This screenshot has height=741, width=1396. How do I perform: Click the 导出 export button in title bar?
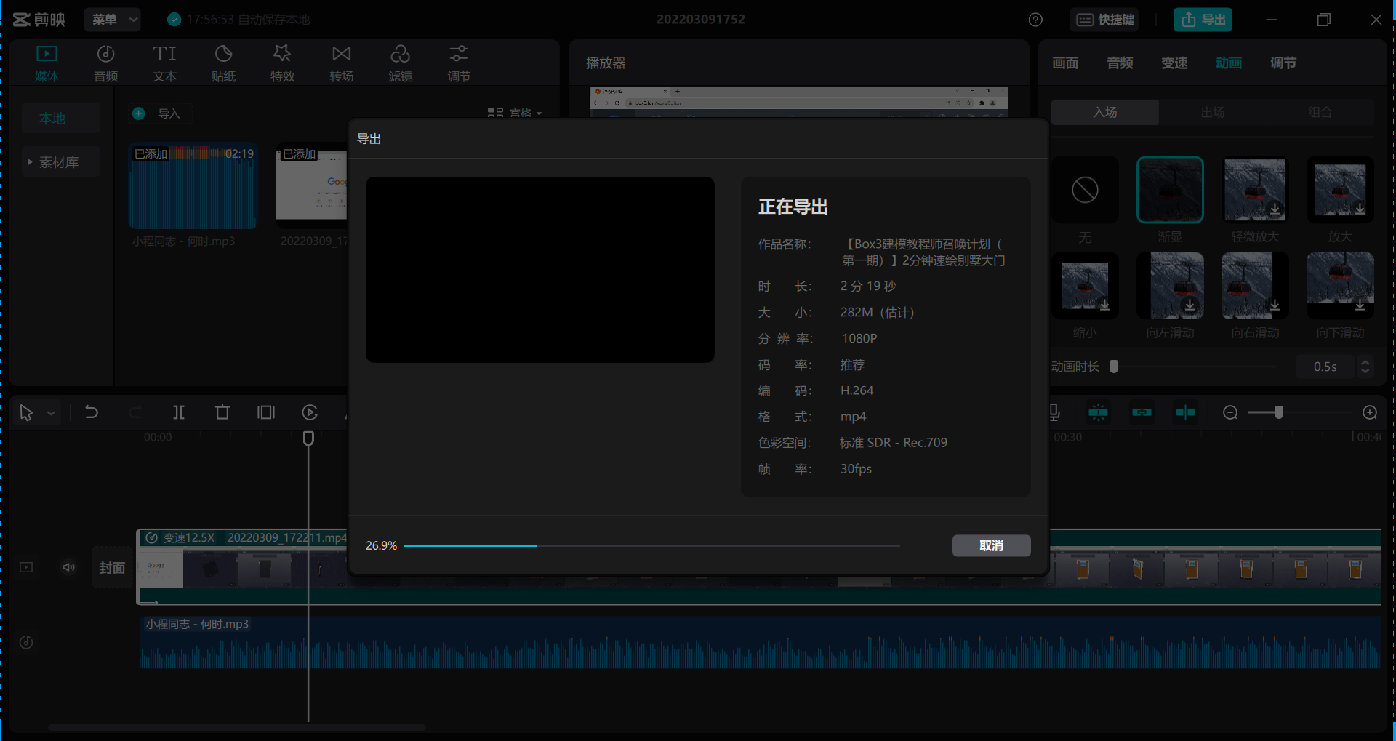(1203, 20)
